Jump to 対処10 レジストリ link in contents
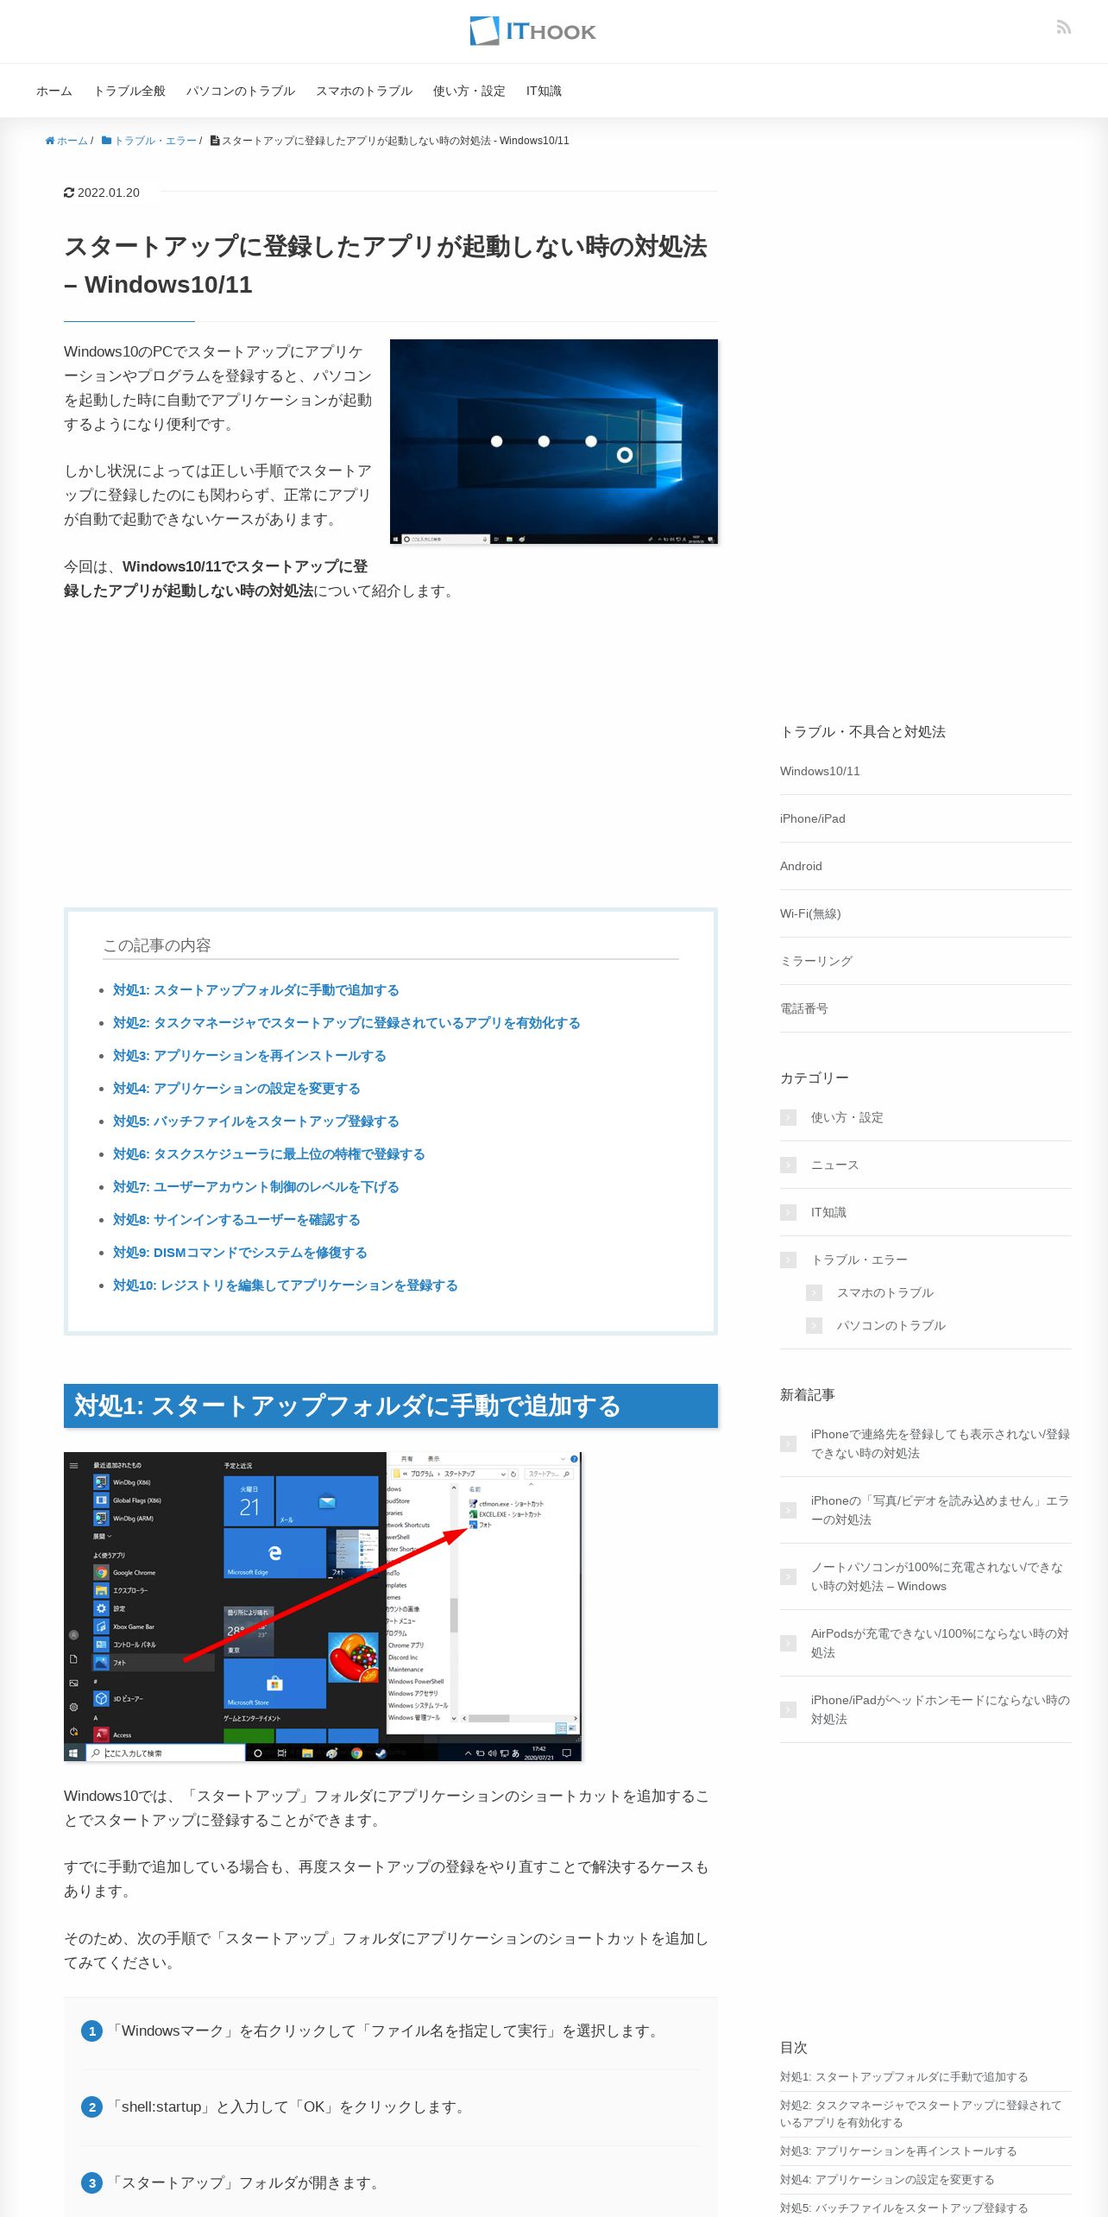The width and height of the screenshot is (1108, 2217). click(286, 1285)
